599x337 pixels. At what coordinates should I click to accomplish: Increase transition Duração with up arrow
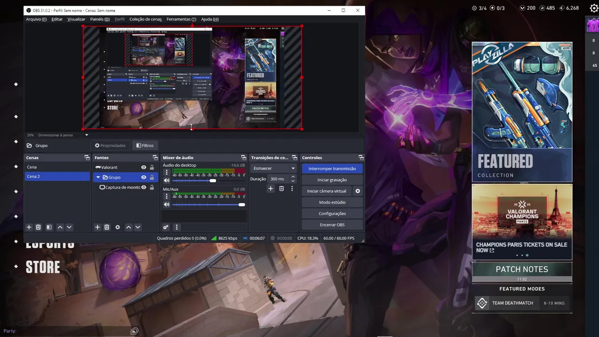point(293,177)
